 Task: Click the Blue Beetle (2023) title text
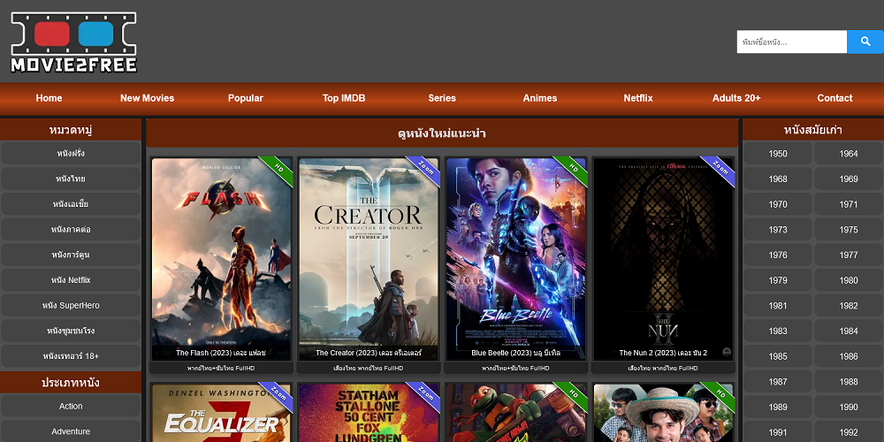point(516,353)
